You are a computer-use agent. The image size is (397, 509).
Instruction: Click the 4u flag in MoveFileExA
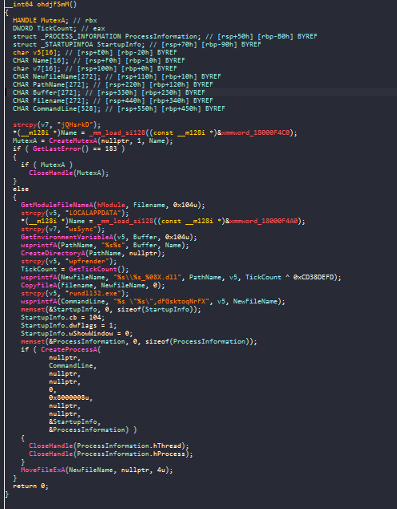pyautogui.click(x=161, y=470)
